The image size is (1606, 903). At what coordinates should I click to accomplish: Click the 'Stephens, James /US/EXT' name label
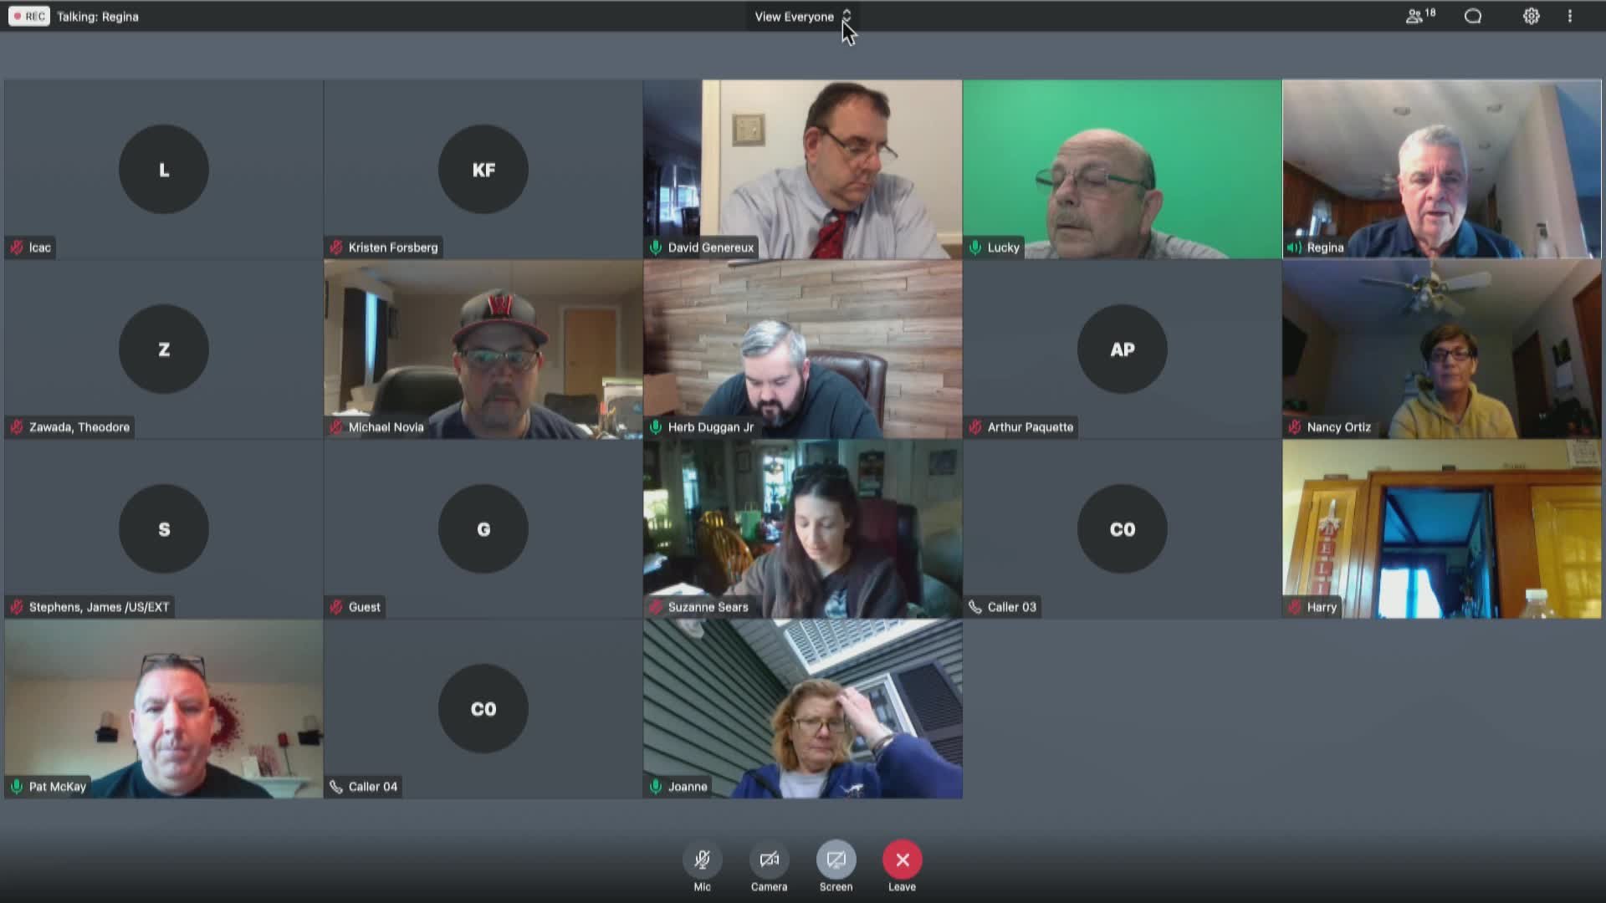click(100, 607)
